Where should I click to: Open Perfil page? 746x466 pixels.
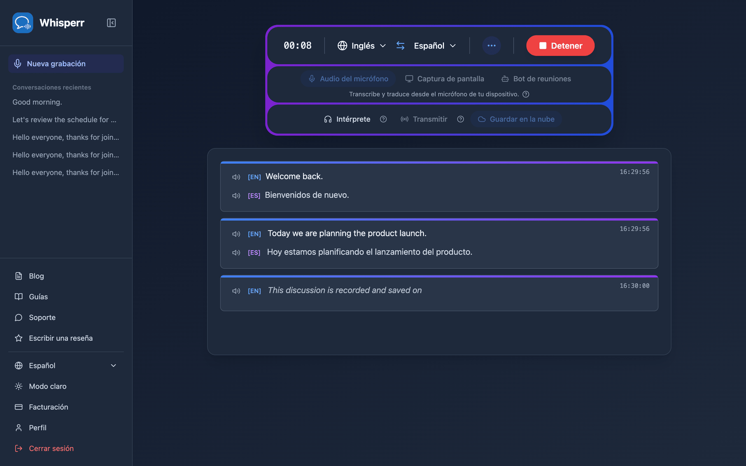tap(37, 428)
